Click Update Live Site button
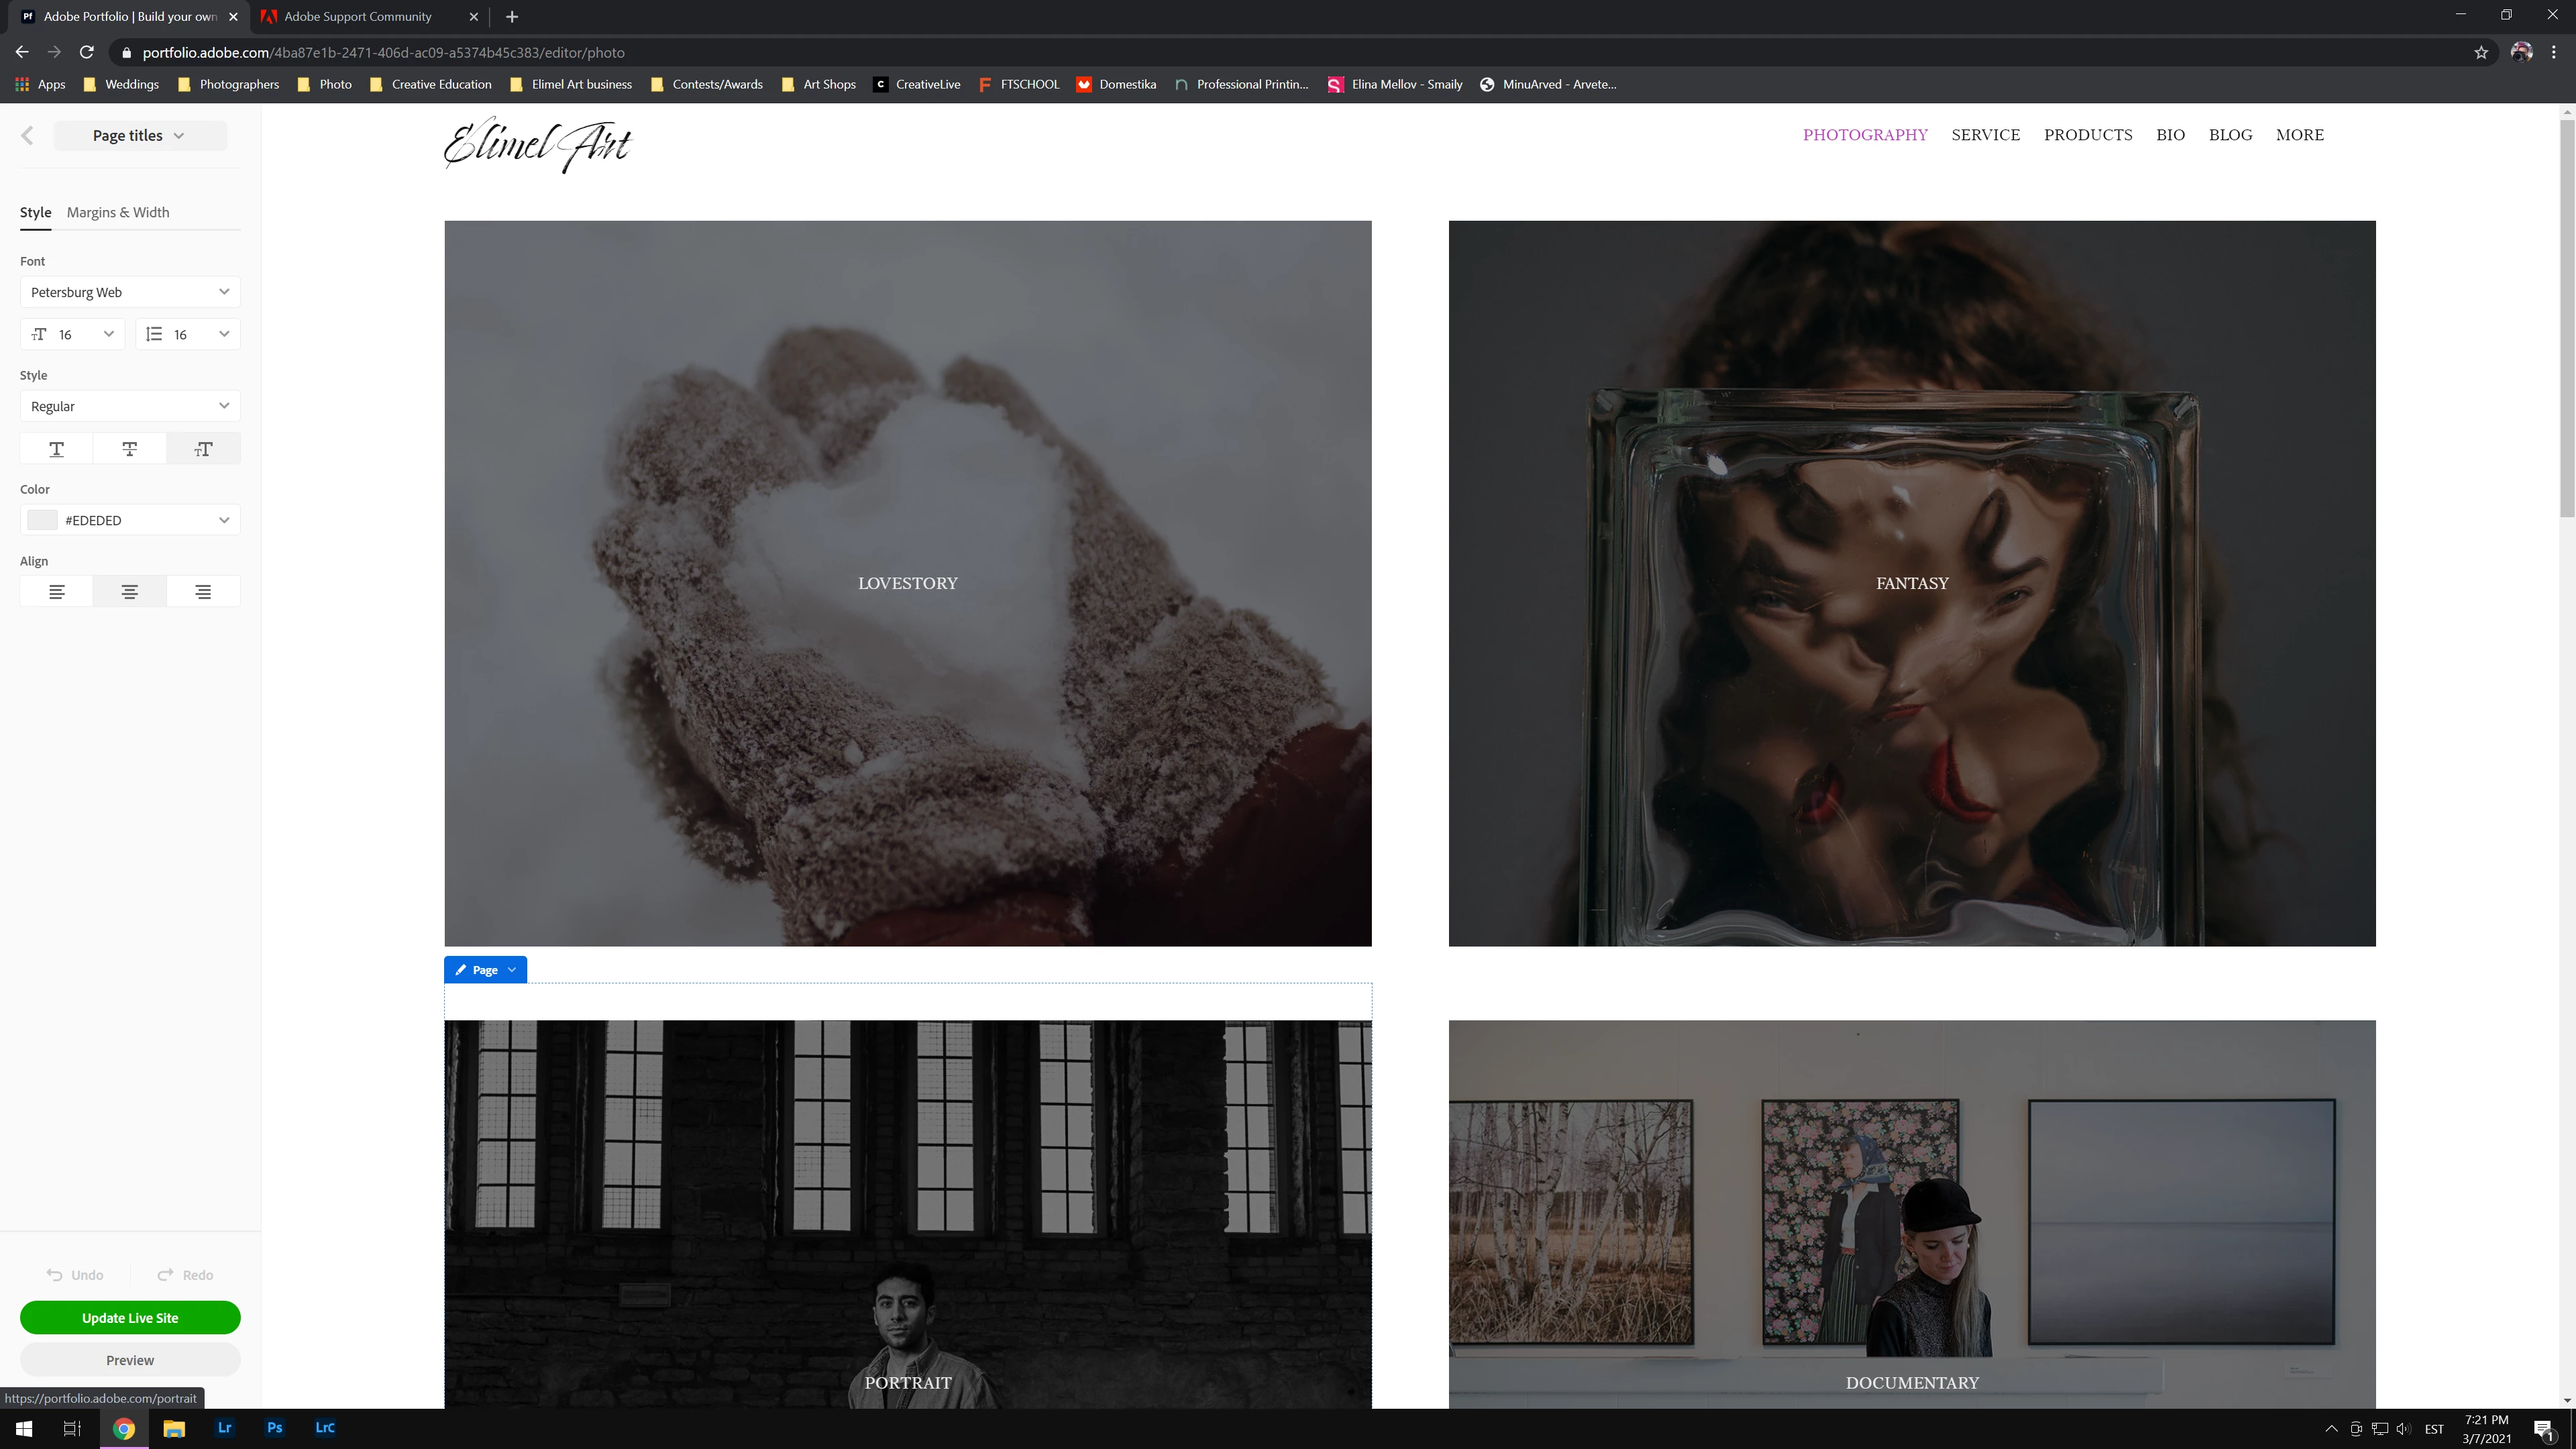This screenshot has height=1449, width=2576. click(130, 1318)
